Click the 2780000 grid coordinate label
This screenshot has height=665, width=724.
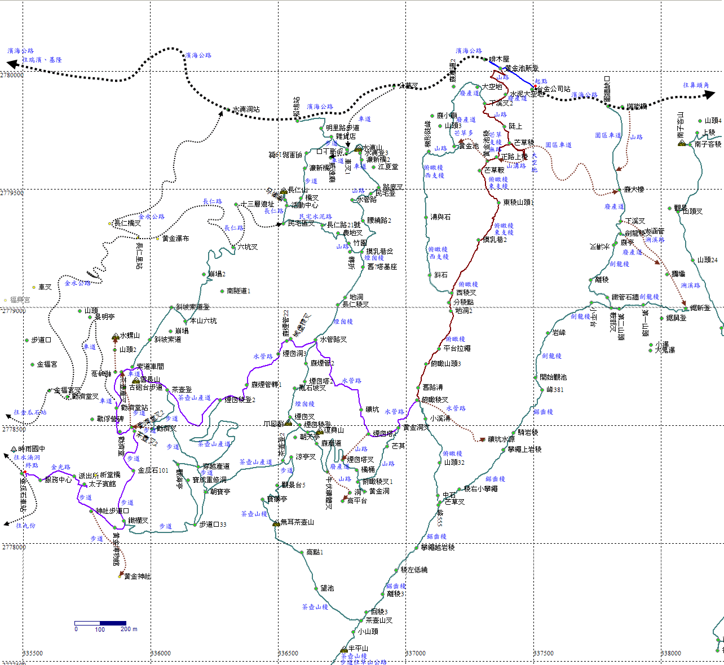12,75
